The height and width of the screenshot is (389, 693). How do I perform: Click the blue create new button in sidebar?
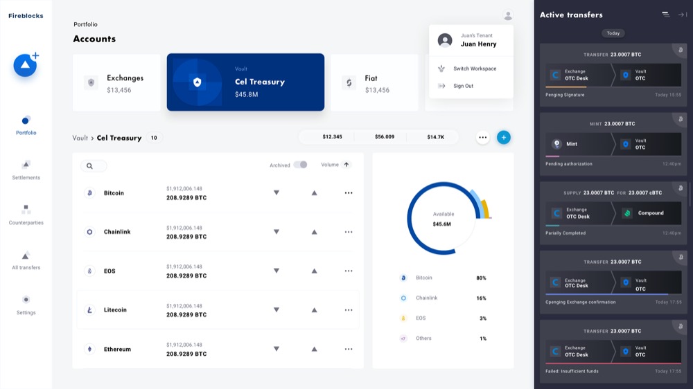coord(25,65)
